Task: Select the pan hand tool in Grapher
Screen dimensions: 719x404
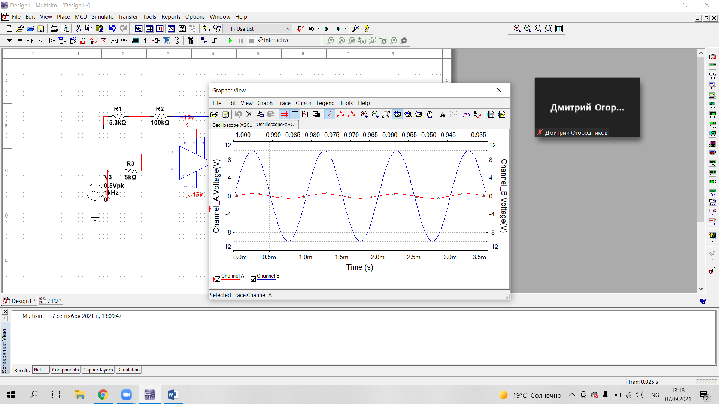Action: point(430,114)
